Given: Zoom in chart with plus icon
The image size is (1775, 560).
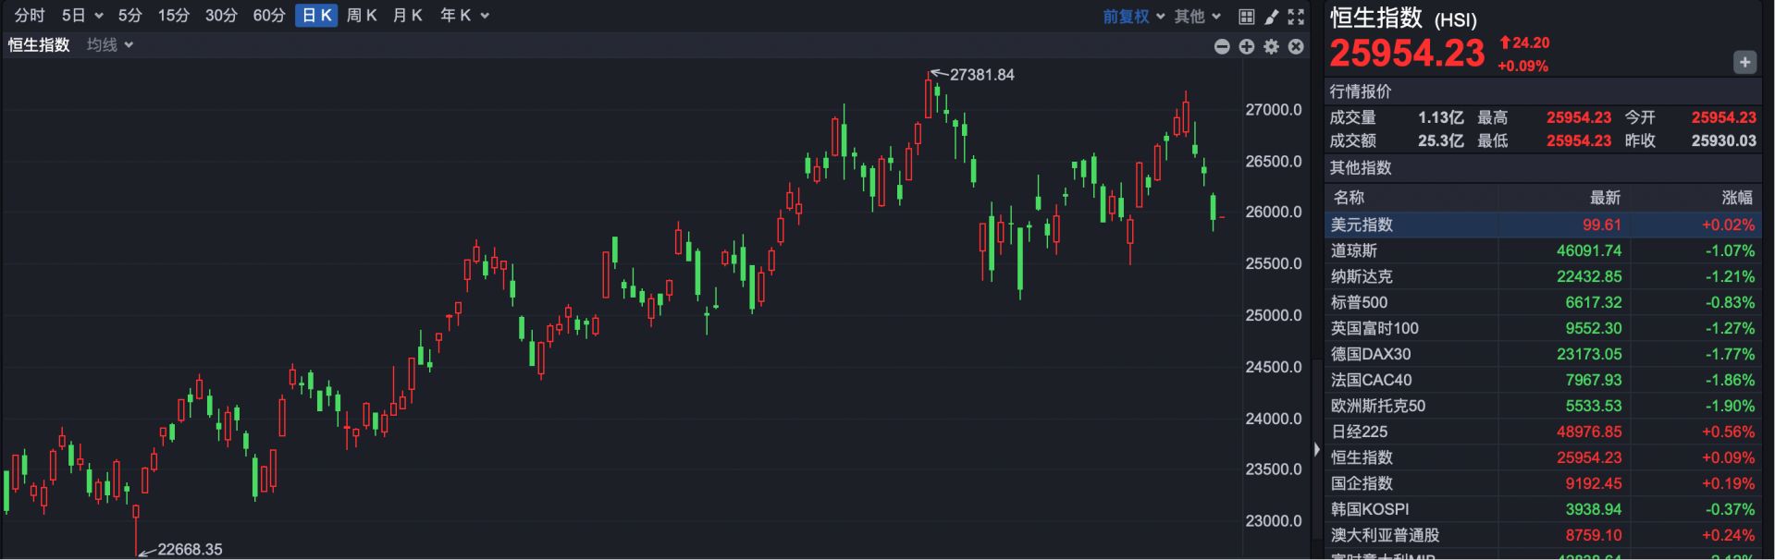Looking at the screenshot, I should [x=1247, y=46].
